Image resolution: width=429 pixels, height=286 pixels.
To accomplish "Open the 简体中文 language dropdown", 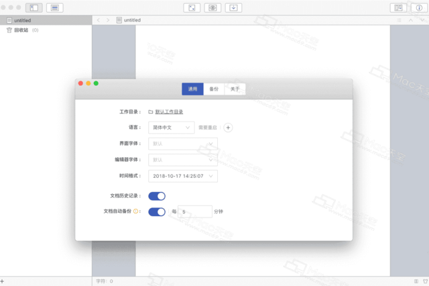I will pyautogui.click(x=172, y=128).
